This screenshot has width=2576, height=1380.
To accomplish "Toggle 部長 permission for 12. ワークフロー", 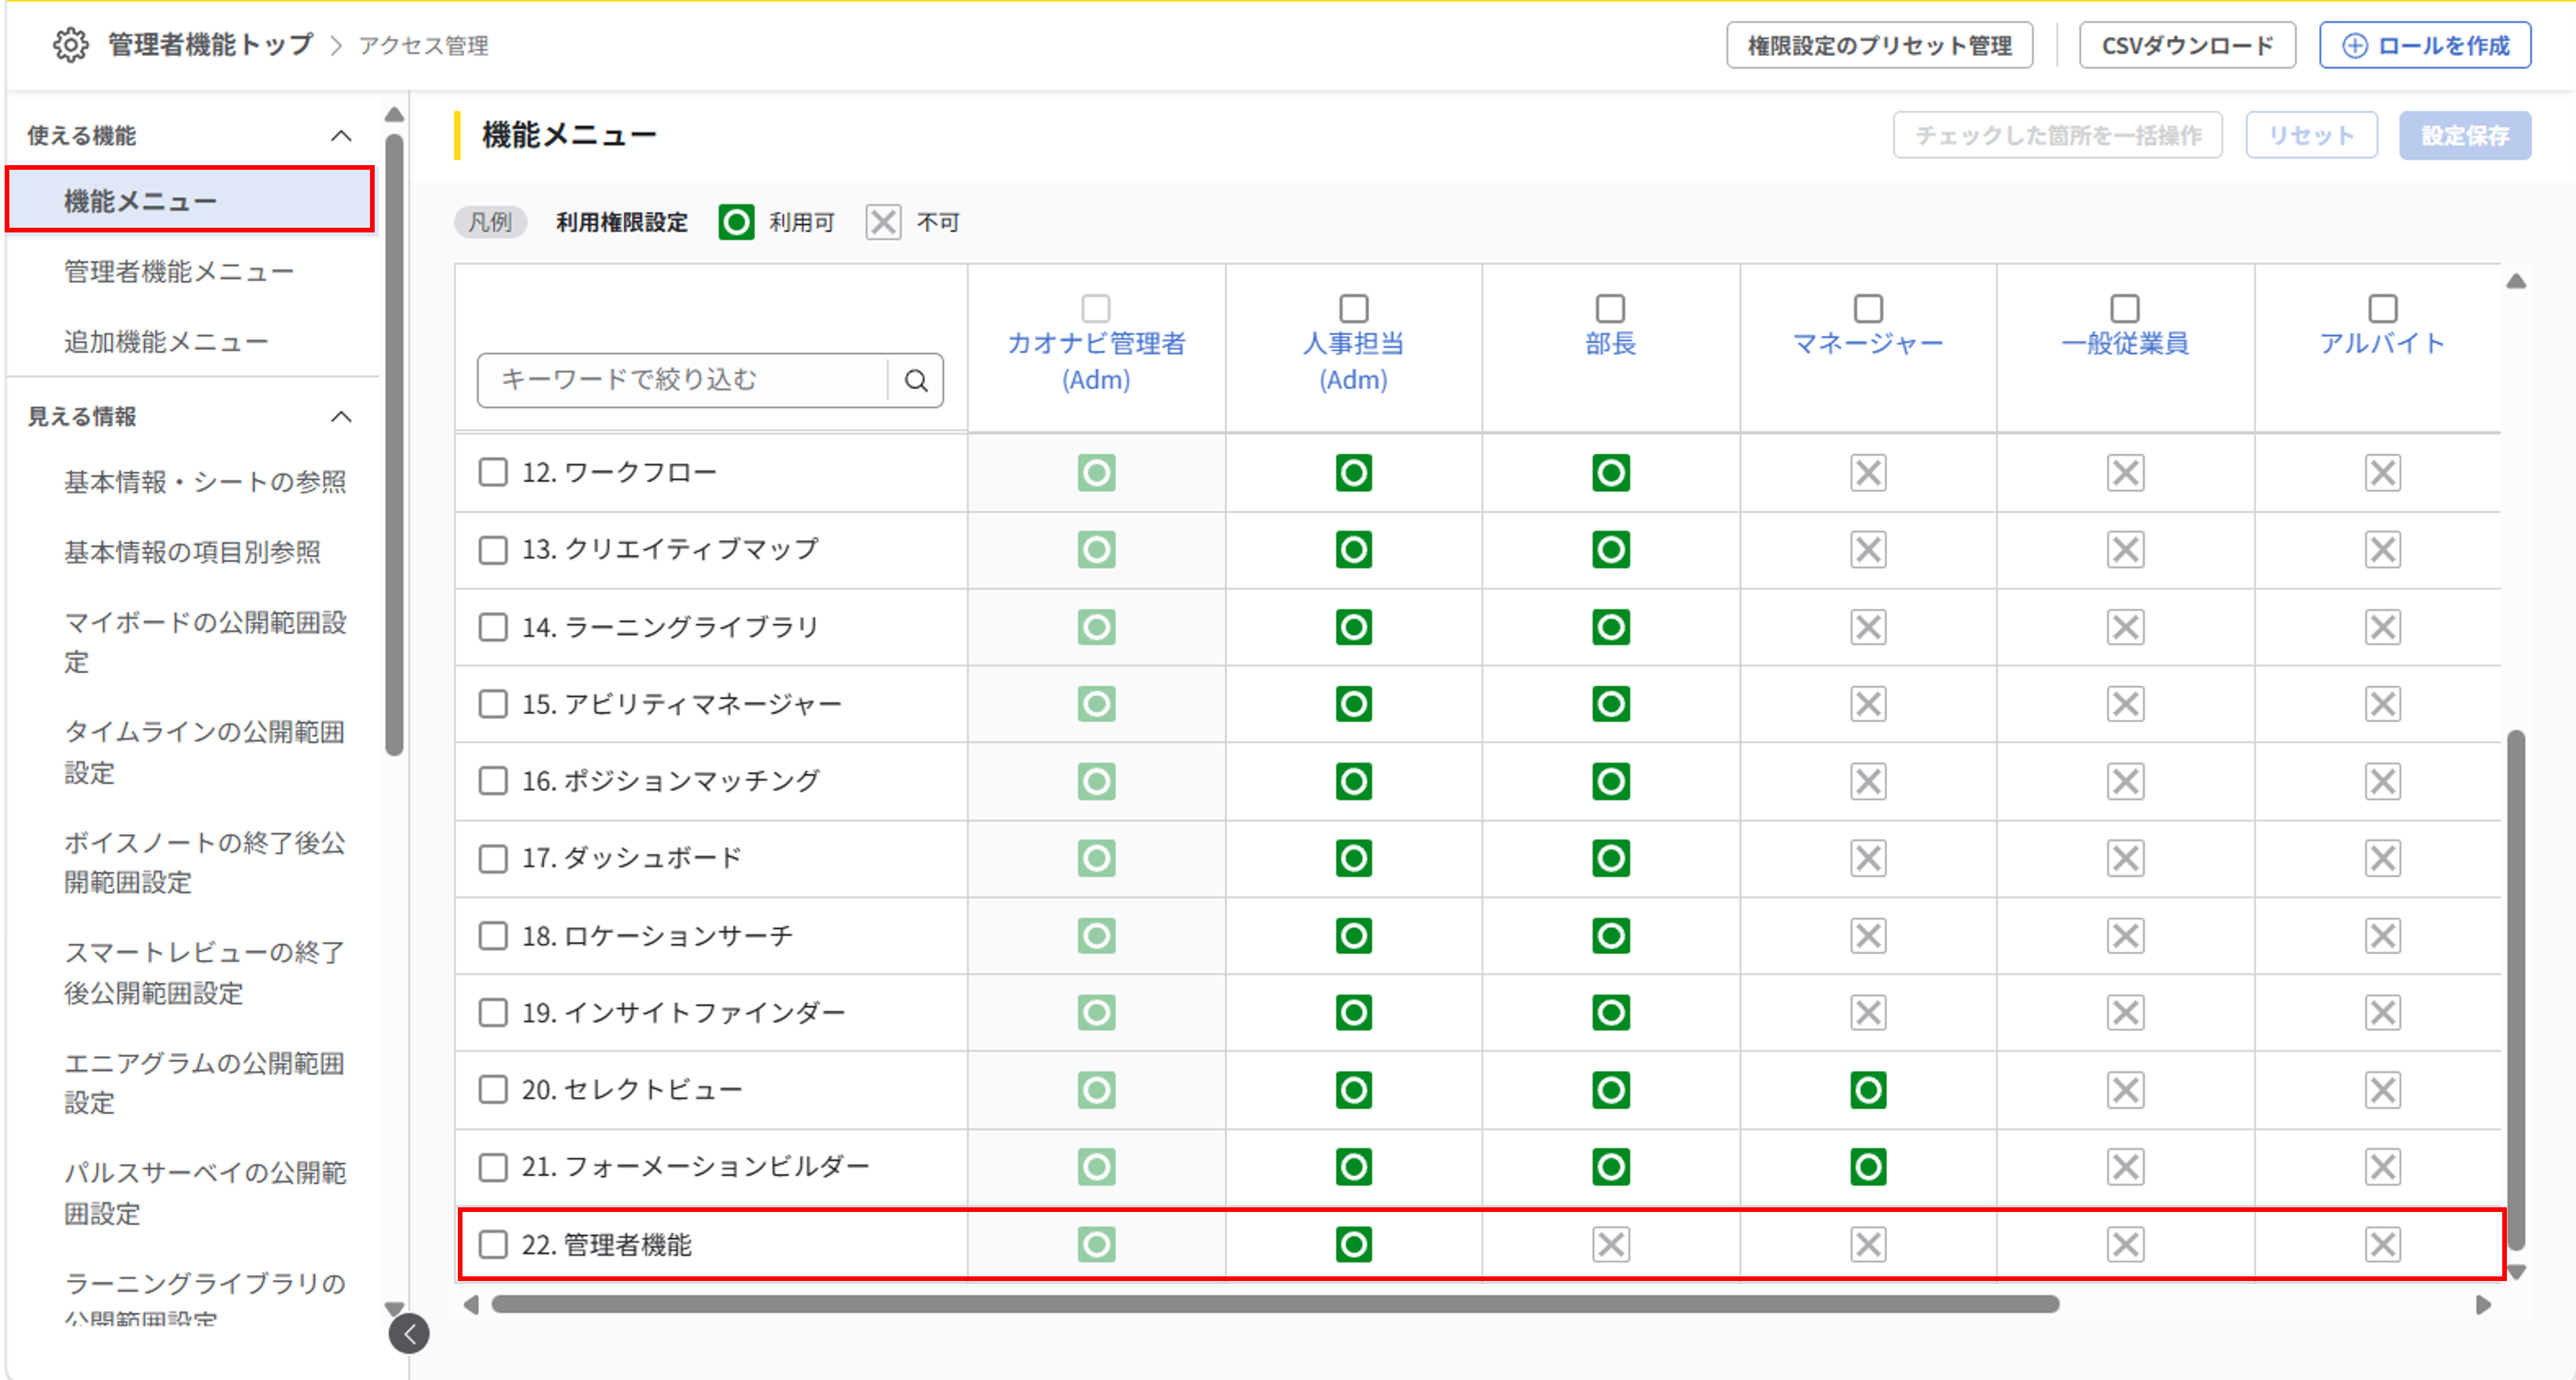I will (x=1610, y=473).
